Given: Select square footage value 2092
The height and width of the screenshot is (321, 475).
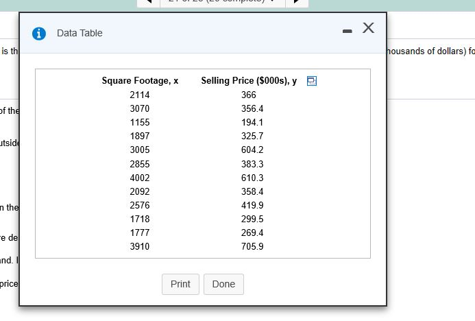Looking at the screenshot, I should pos(140,191).
